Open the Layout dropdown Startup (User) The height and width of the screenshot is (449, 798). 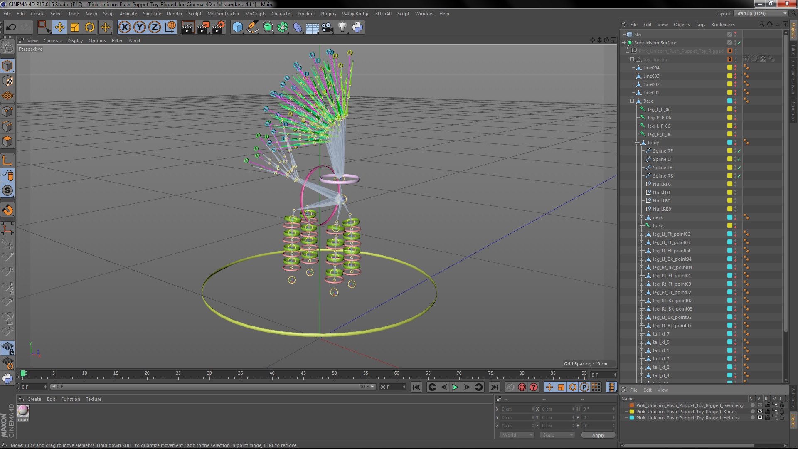pyautogui.click(x=760, y=14)
